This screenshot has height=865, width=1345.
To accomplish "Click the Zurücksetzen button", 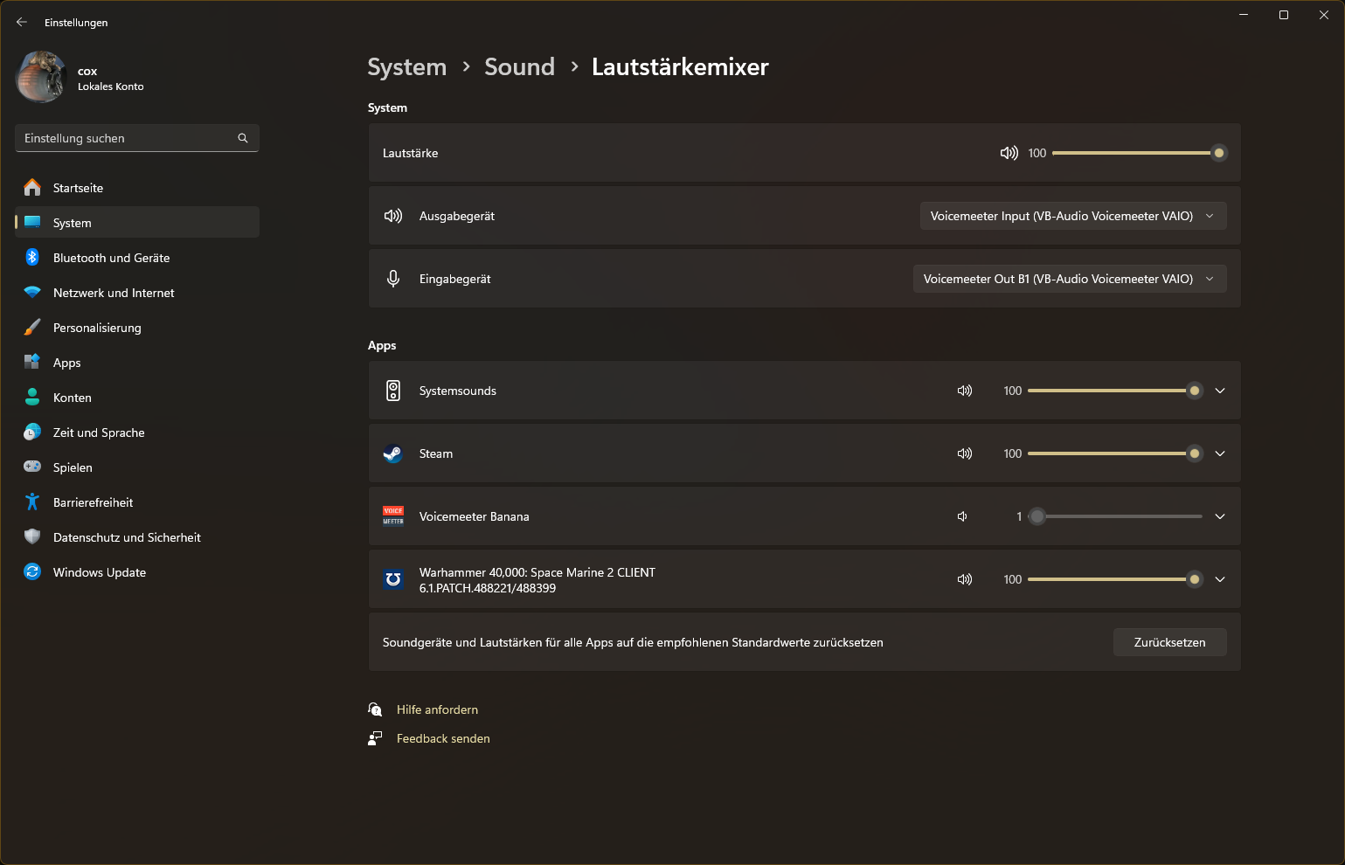I will pyautogui.click(x=1169, y=642).
